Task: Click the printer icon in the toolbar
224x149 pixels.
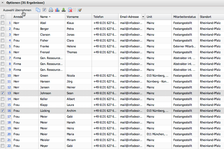Action: pyautogui.click(x=51, y=10)
